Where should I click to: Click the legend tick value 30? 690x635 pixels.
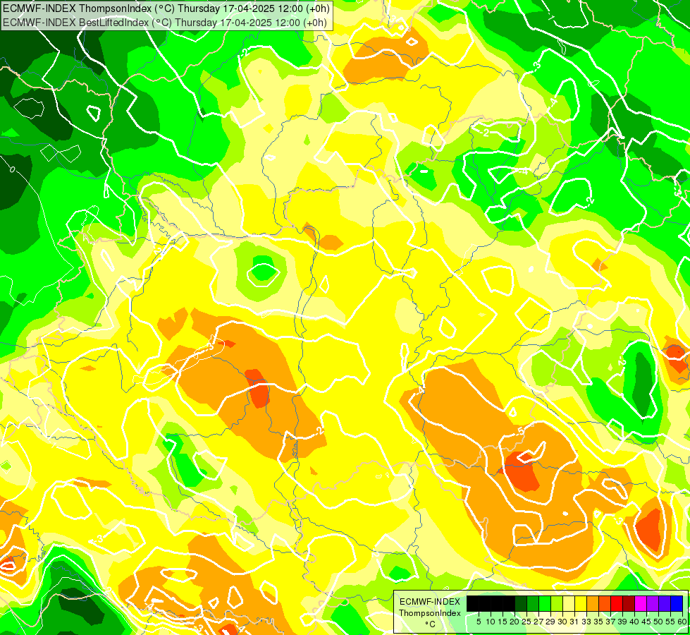pos(563,622)
